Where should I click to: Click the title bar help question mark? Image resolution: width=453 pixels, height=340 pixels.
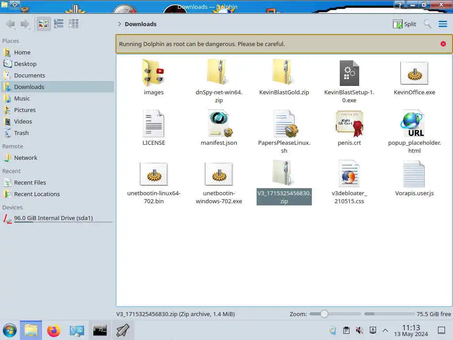coord(400,4)
